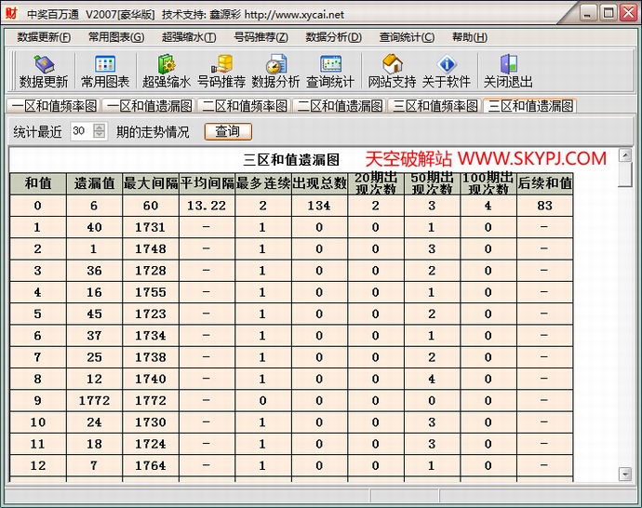
Task: Open the 帮助(H) menu
Action: pyautogui.click(x=469, y=37)
